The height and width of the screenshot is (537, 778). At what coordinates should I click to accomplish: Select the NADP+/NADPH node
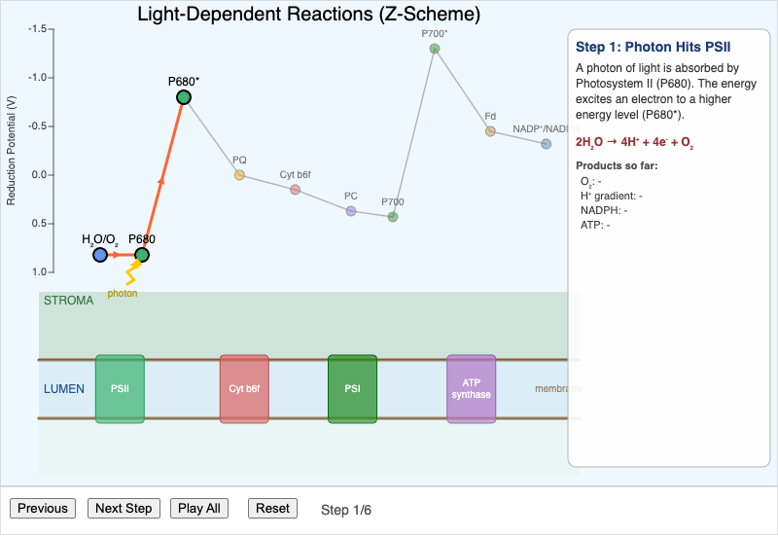point(546,144)
